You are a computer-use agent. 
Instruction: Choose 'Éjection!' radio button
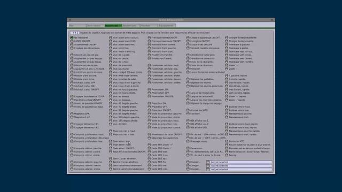(x=188, y=114)
